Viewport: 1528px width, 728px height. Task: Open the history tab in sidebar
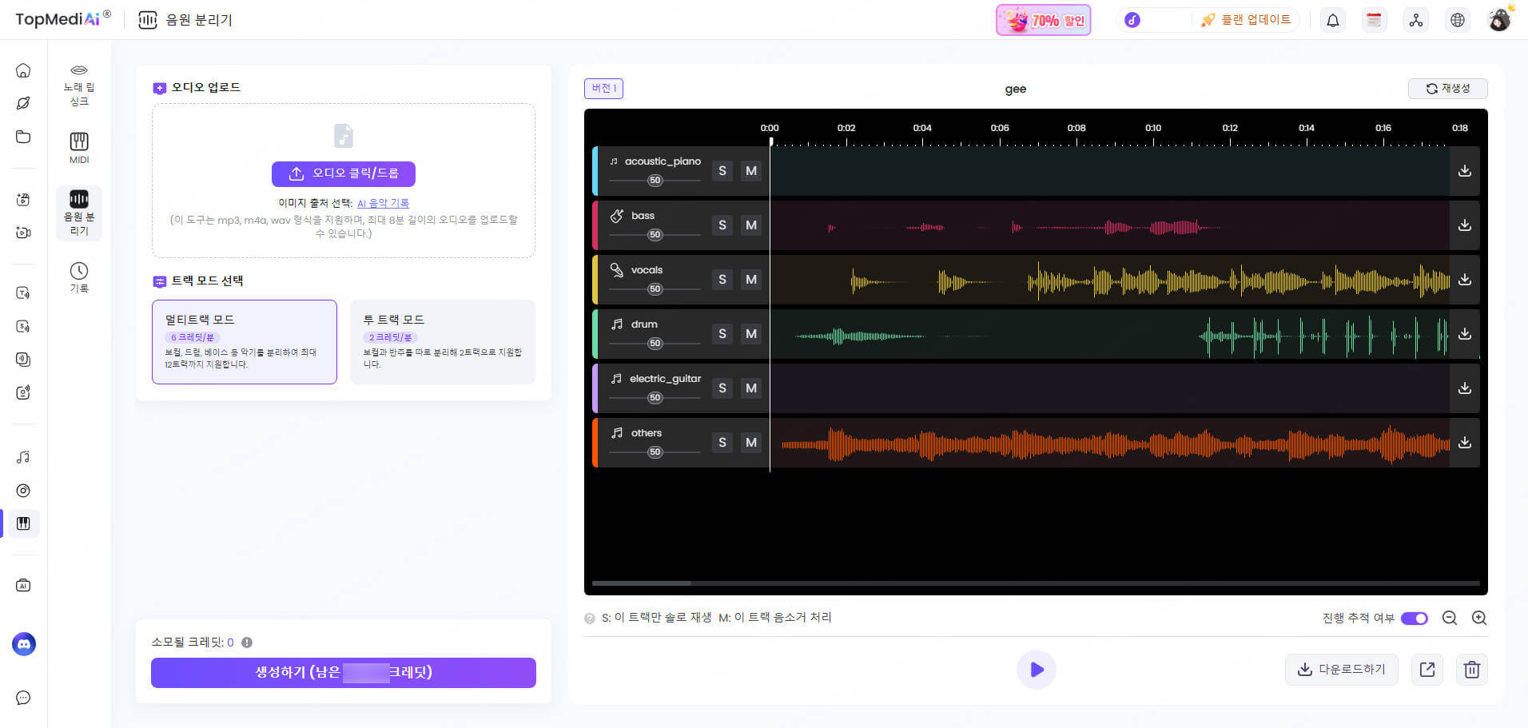(79, 277)
